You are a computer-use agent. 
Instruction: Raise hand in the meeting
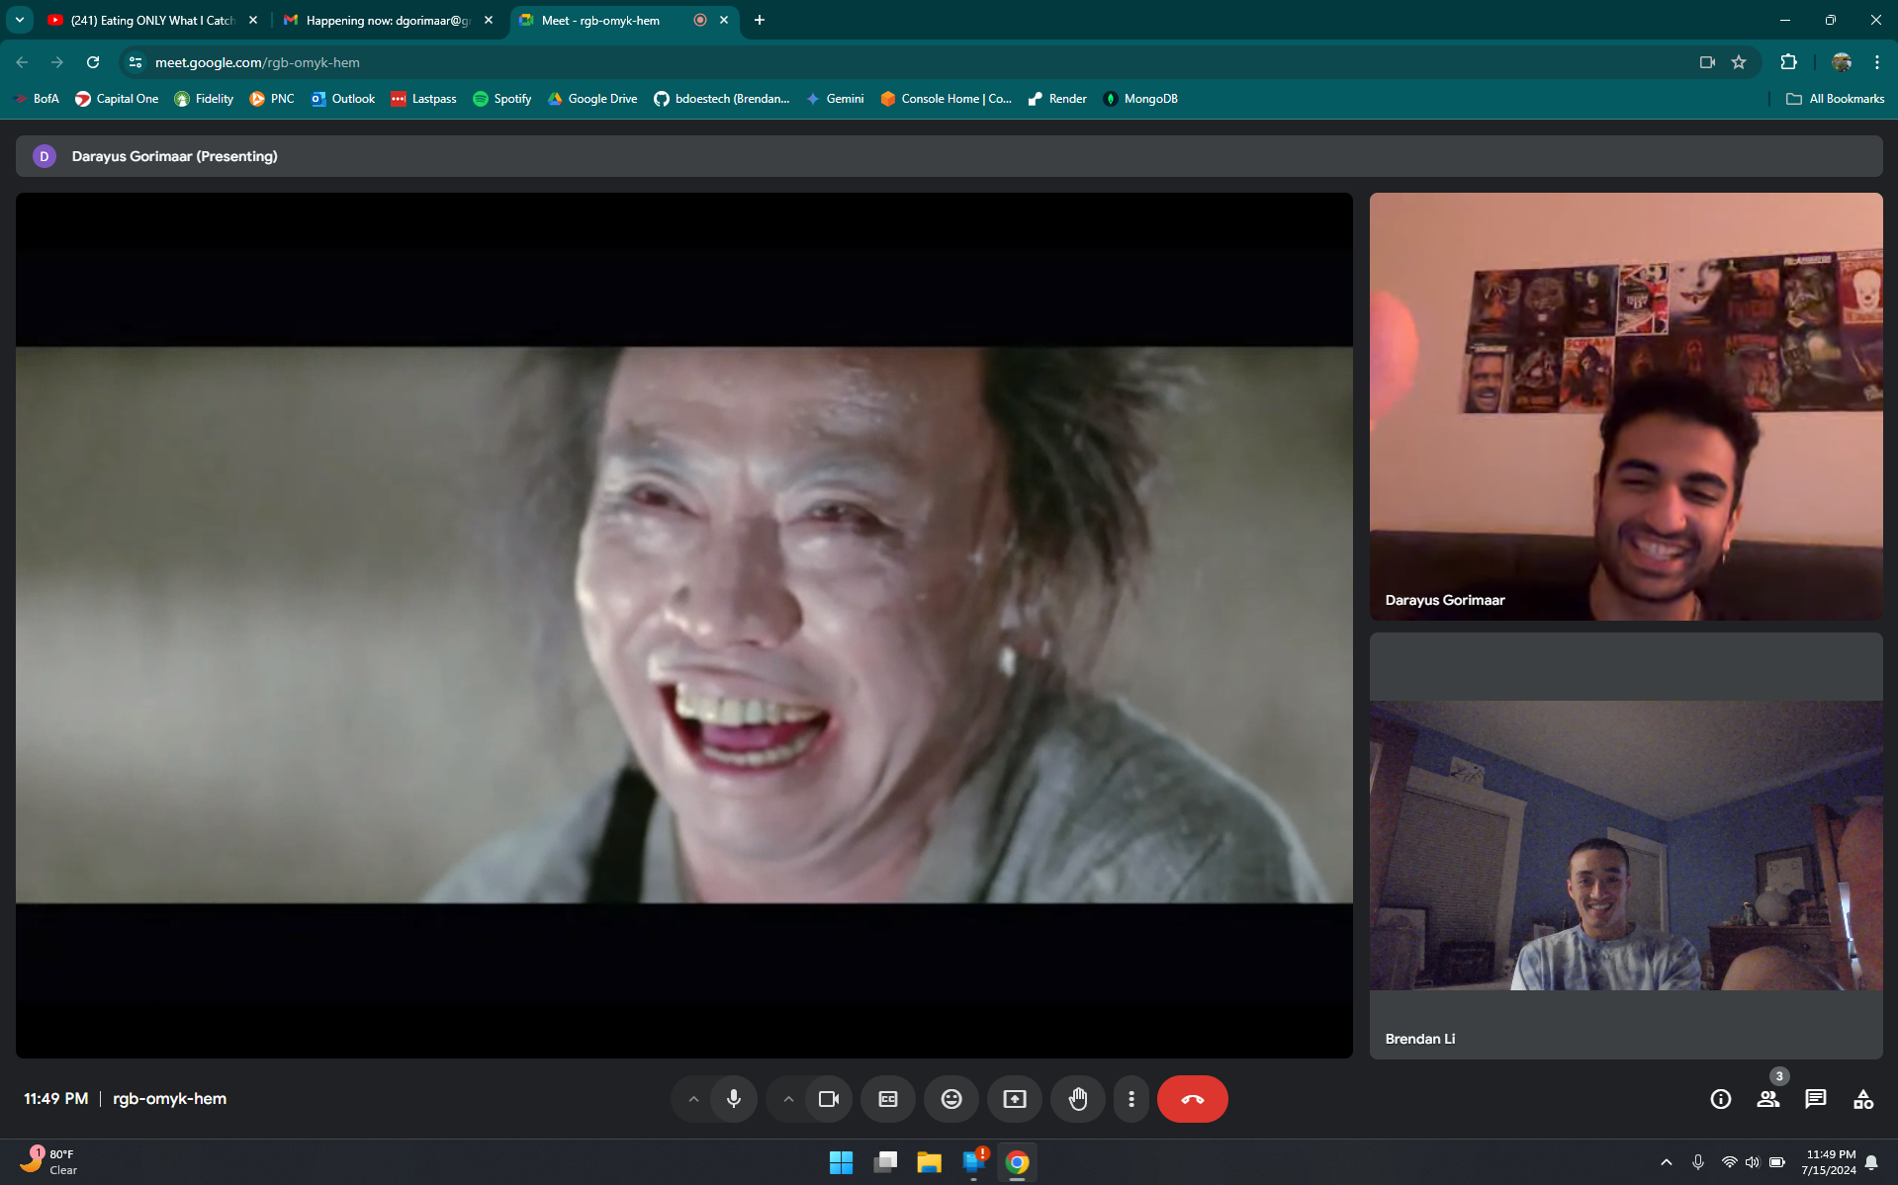click(x=1078, y=1099)
